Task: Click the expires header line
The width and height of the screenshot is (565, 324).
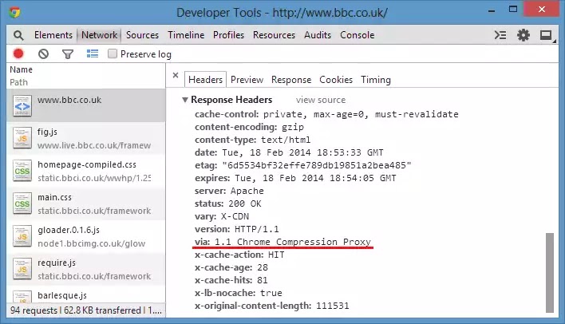Action: tap(295, 178)
